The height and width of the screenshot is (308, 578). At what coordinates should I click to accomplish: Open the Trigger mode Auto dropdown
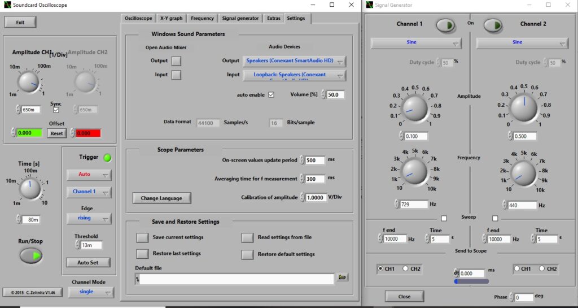89,175
